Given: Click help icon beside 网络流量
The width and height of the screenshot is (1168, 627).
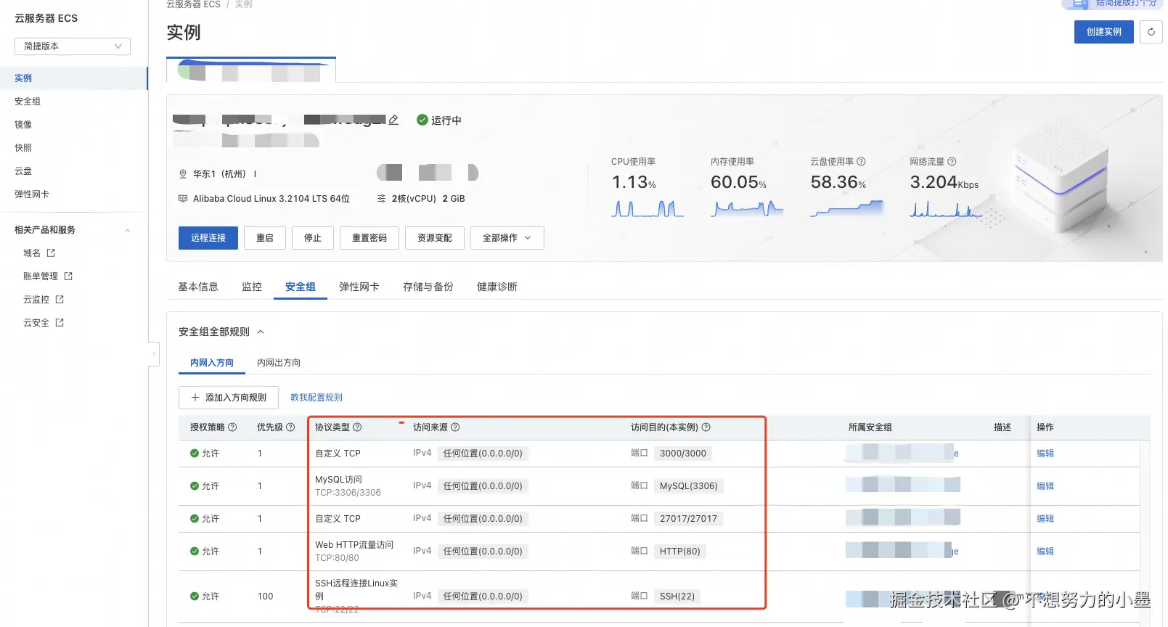Looking at the screenshot, I should coord(952,162).
